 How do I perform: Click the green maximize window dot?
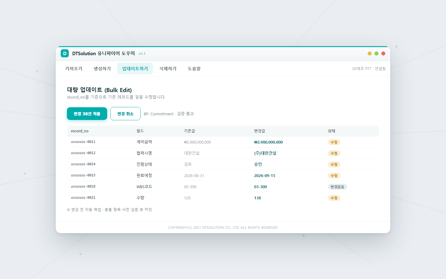tap(376, 53)
